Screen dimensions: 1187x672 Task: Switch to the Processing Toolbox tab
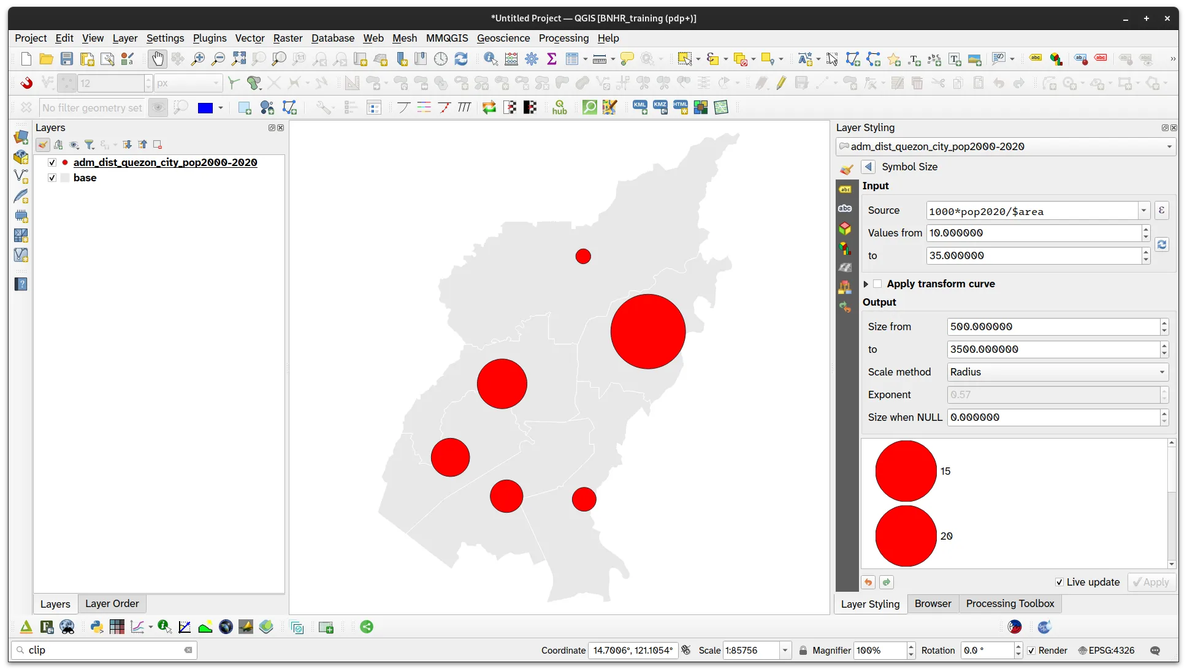[x=1010, y=603]
